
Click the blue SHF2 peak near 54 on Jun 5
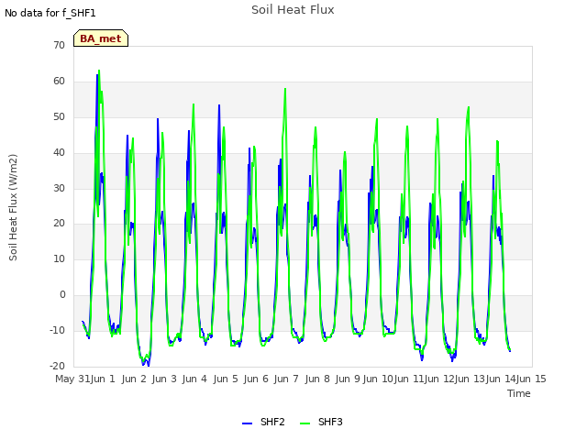pyautogui.click(x=219, y=105)
